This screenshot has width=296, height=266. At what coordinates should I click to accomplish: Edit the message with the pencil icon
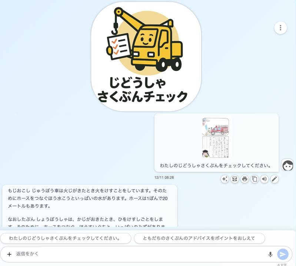click(x=274, y=179)
